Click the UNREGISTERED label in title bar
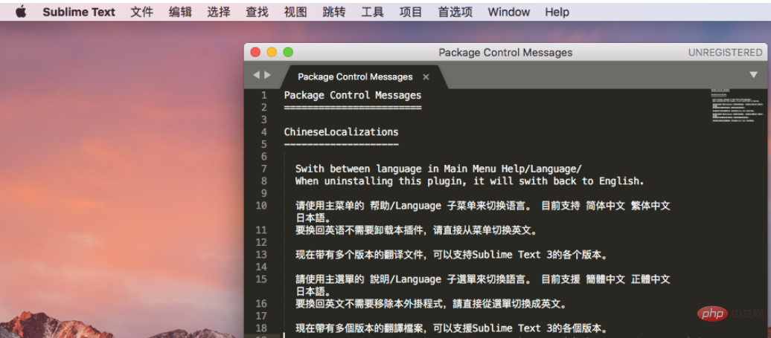The height and width of the screenshot is (338, 771). [725, 53]
